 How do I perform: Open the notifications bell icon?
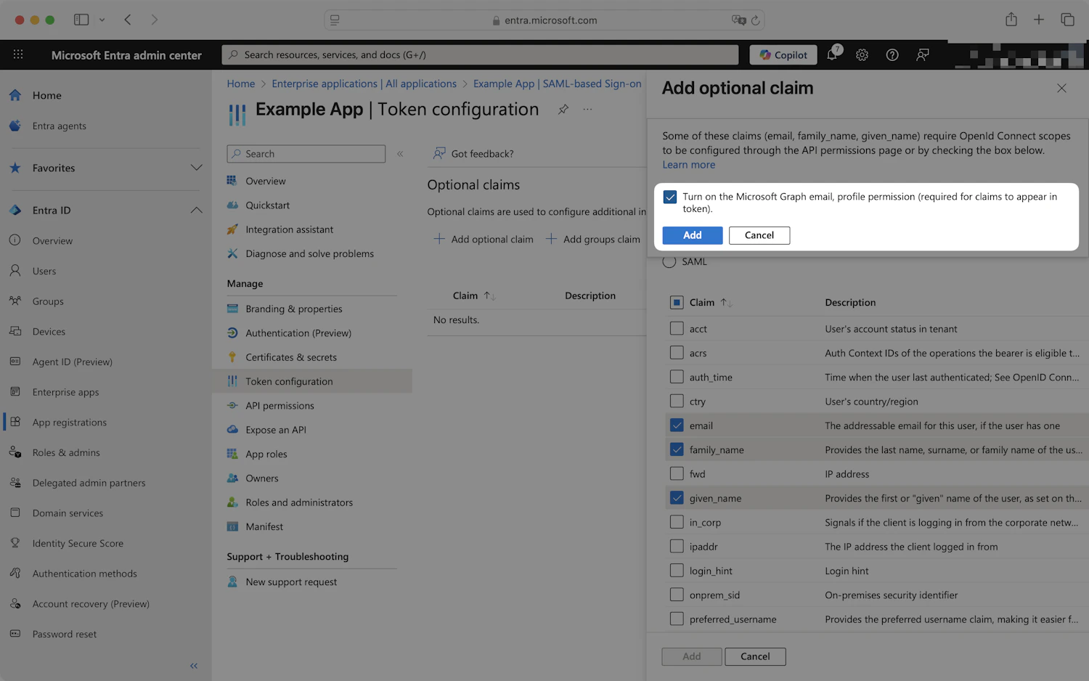pos(832,54)
